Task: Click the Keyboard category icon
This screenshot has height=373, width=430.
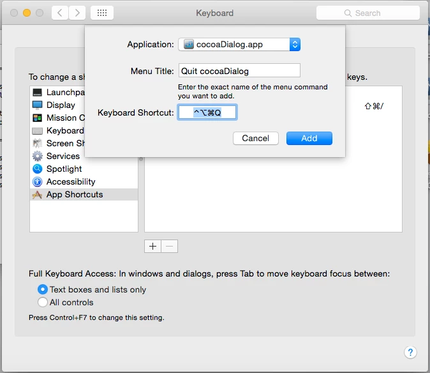Action: (x=37, y=131)
